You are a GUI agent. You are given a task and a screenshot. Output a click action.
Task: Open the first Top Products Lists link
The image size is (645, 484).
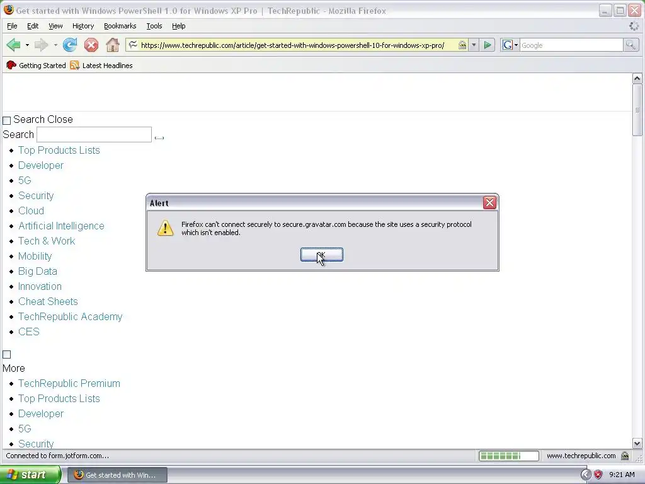59,150
